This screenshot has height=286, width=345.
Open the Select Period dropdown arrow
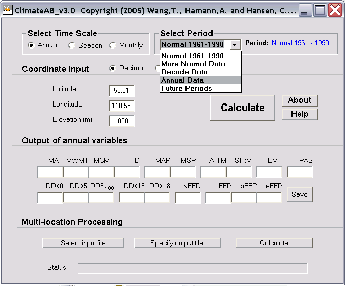tap(235, 45)
